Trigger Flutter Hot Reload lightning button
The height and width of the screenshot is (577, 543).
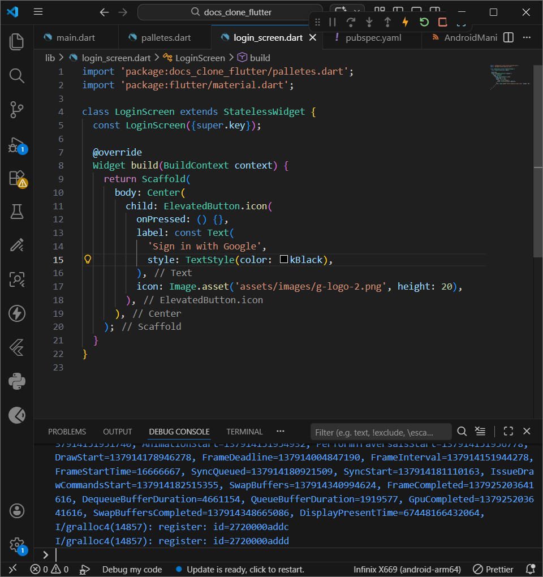coord(406,22)
